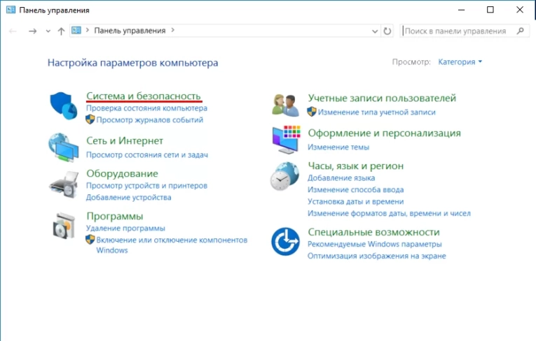Open Сеть и Интернет category

125,140
